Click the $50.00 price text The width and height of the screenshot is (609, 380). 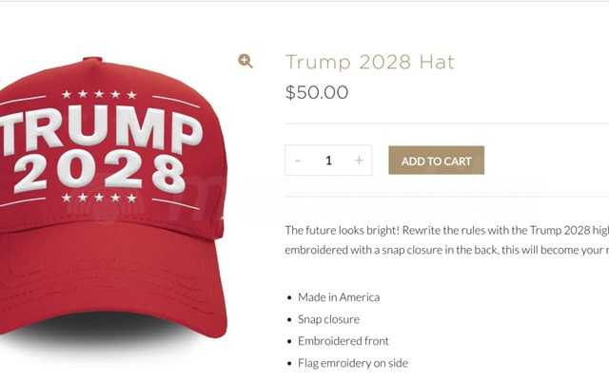(x=317, y=92)
